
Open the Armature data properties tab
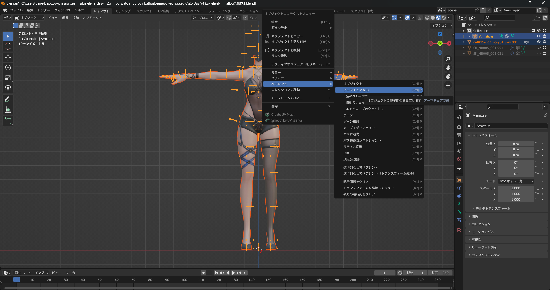click(x=459, y=204)
